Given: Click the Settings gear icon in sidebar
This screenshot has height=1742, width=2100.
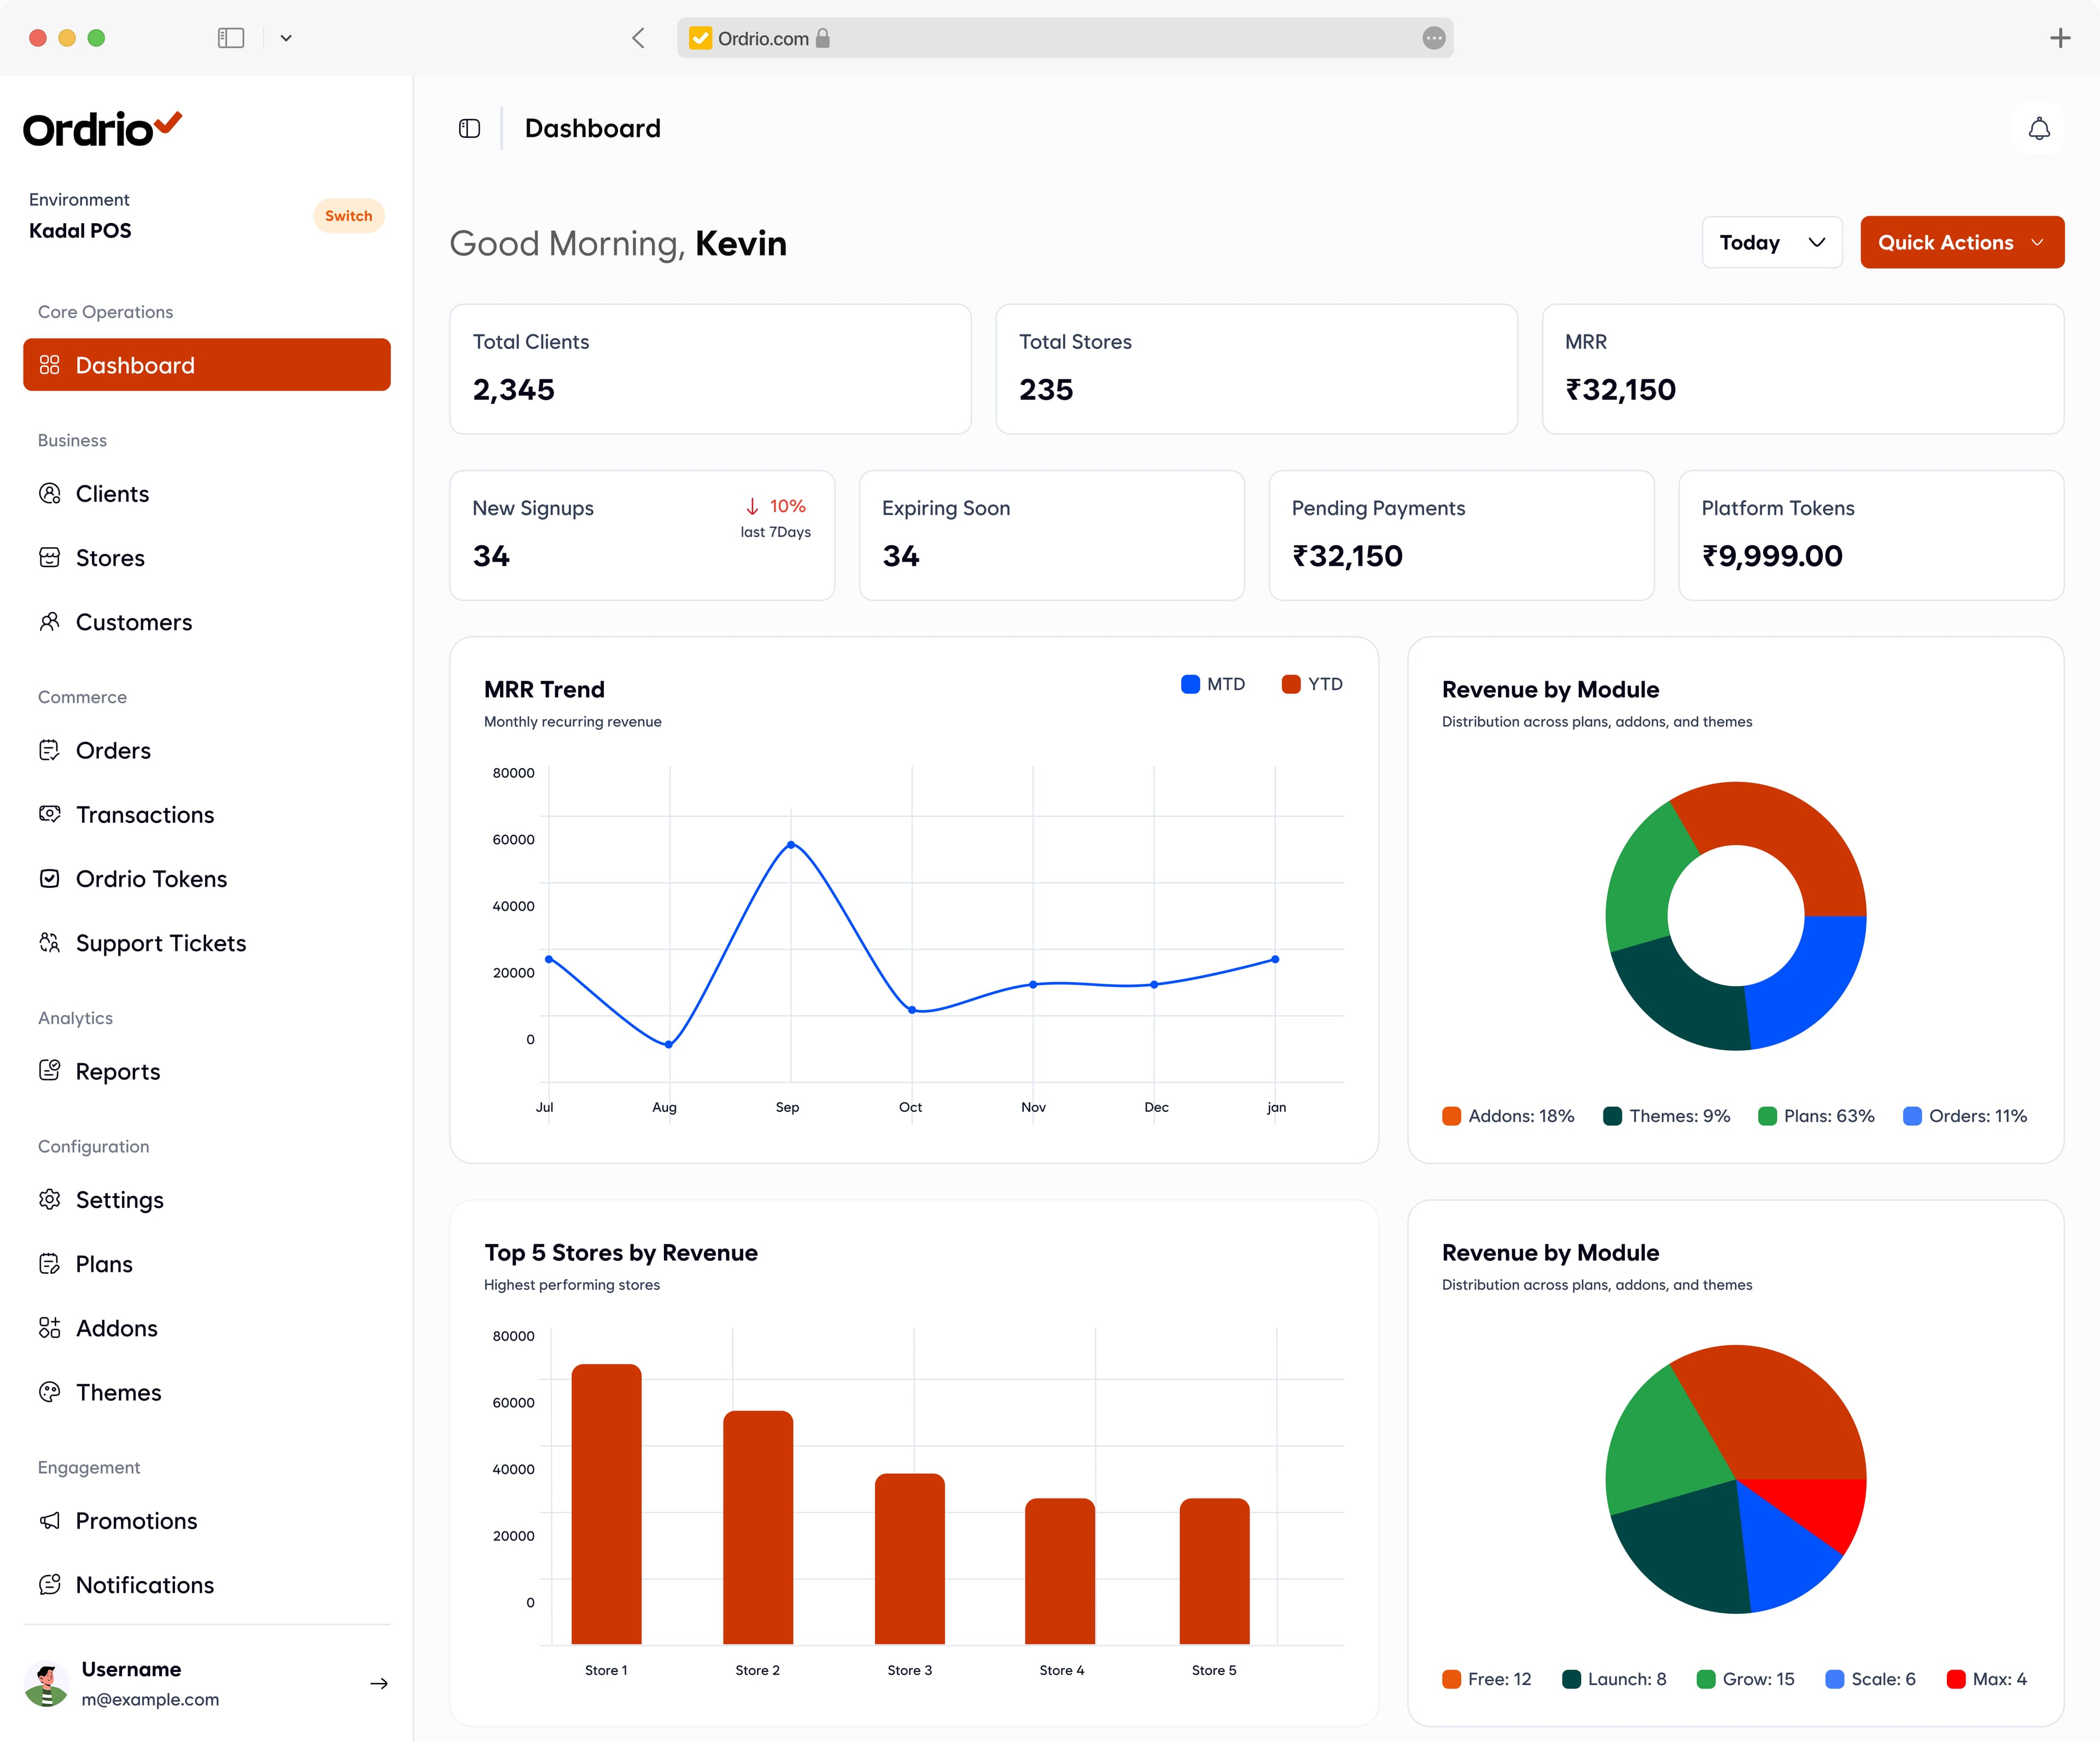Looking at the screenshot, I should click(x=49, y=1199).
